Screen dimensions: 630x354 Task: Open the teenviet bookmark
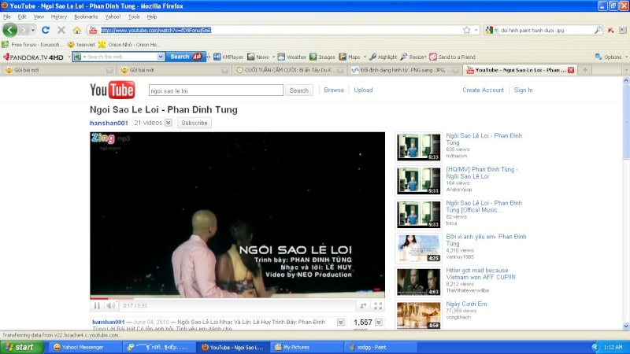click(82, 45)
